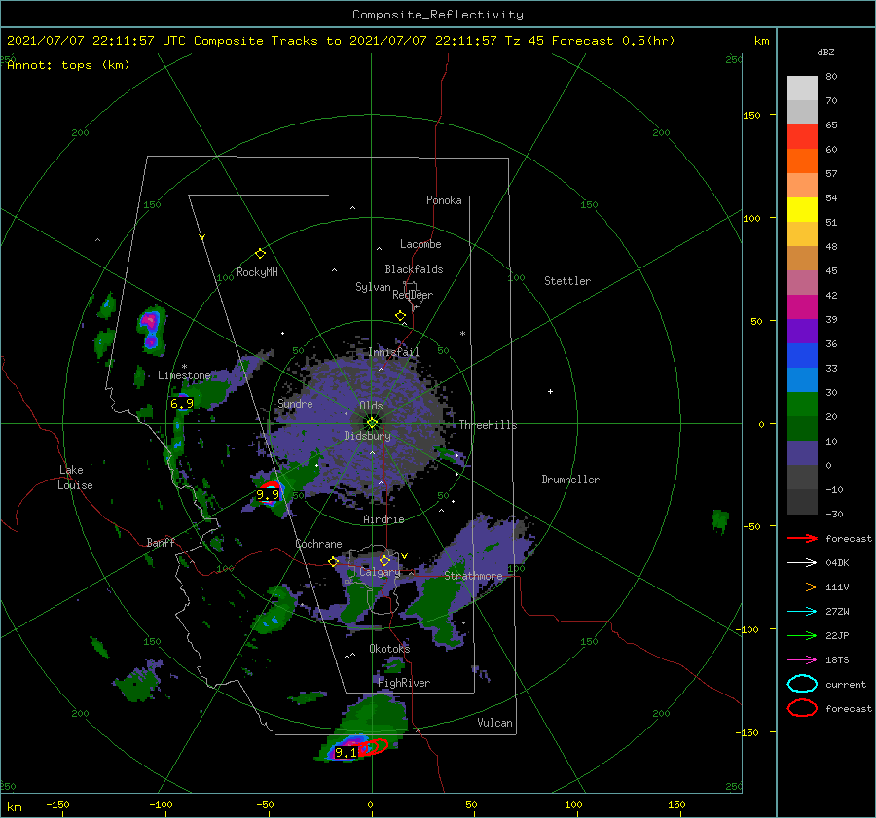The image size is (876, 818).
Task: Click the red 65 dBZ color band
Action: tap(802, 136)
